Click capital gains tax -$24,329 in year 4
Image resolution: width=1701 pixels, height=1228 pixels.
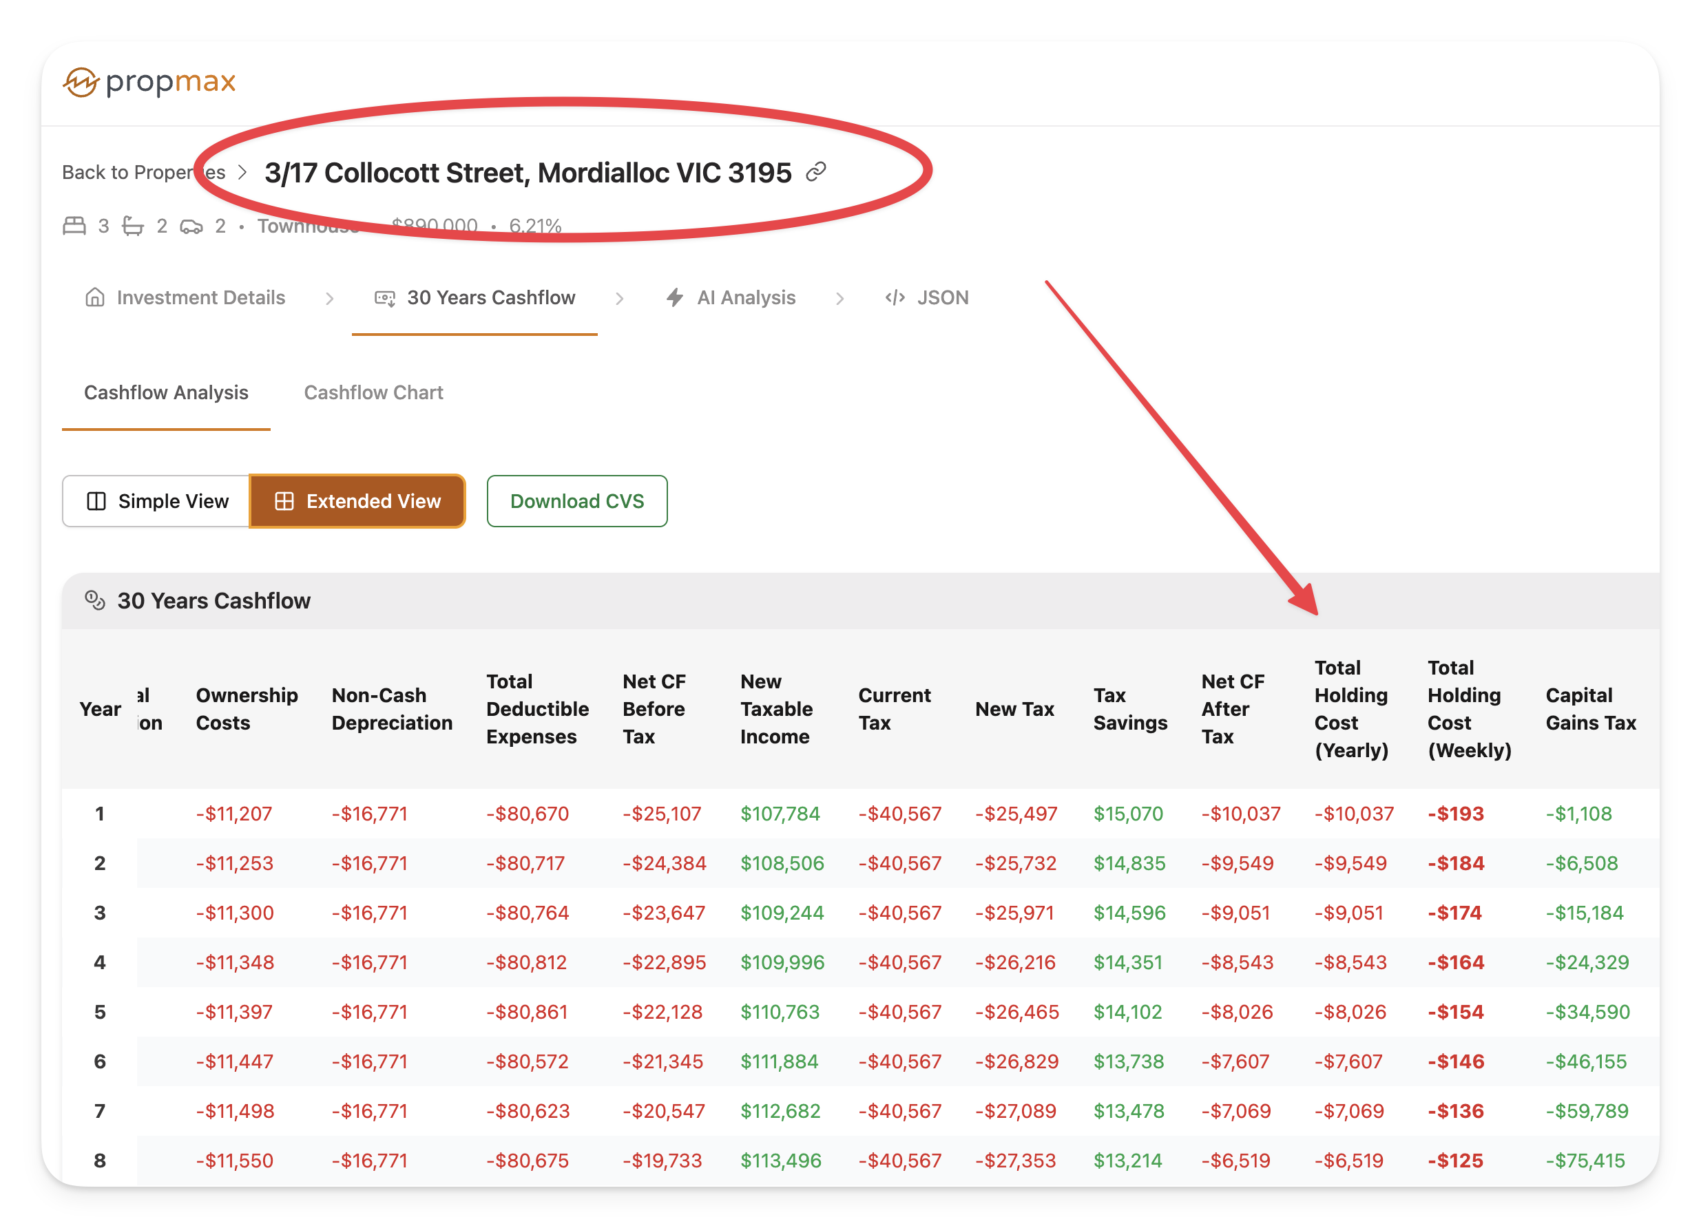(1587, 962)
